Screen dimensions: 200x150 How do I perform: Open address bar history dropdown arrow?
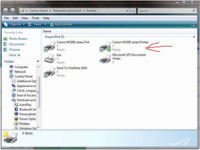[x=127, y=11]
